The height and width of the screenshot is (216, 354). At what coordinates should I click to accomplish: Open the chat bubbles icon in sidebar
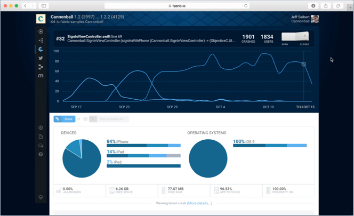tap(41, 146)
